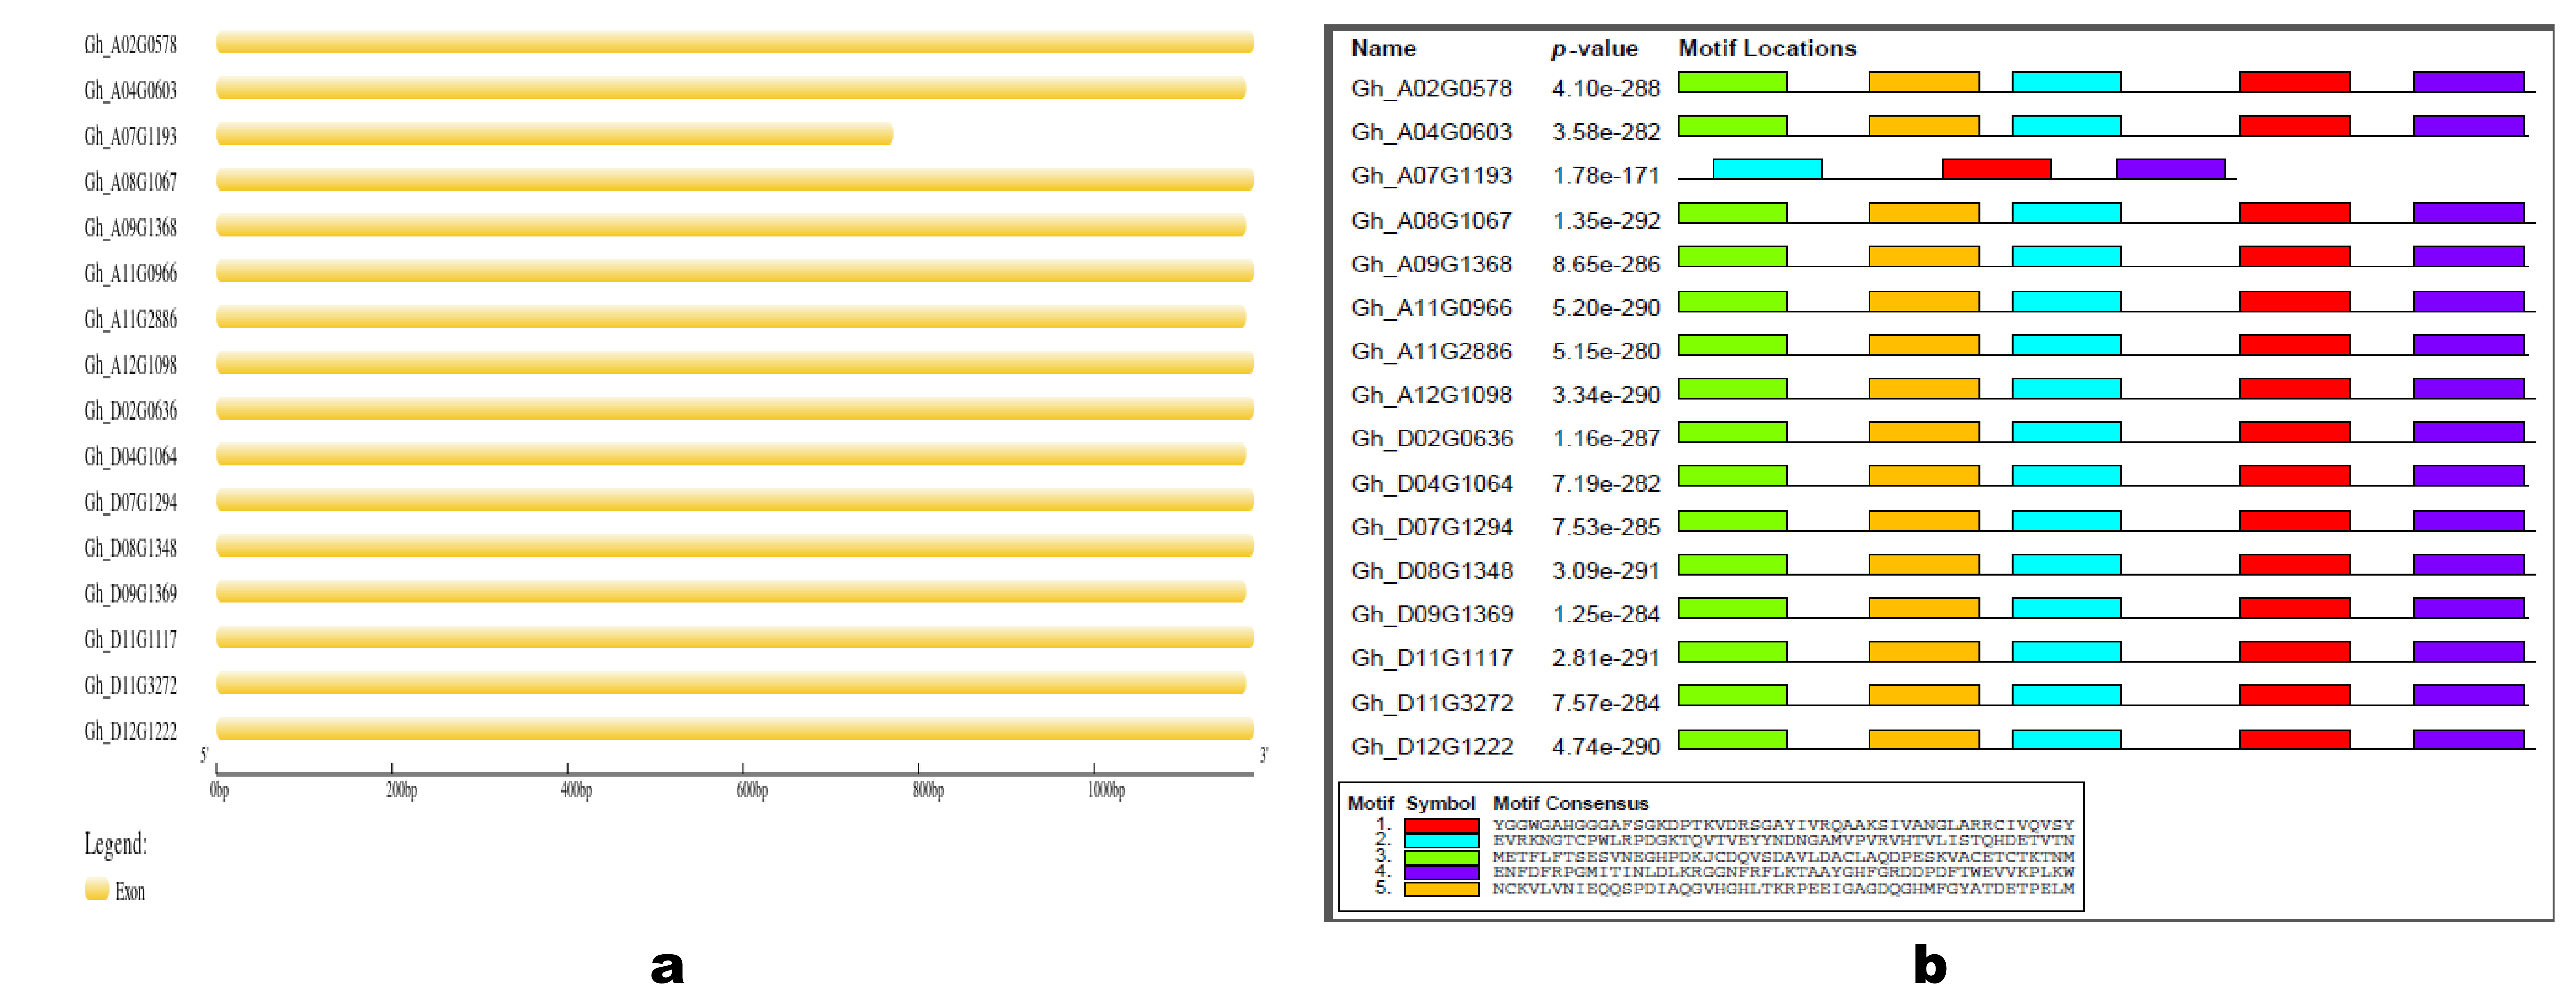Click the yellow Exon legend swatch
This screenshot has width=2576, height=1003.
pyautogui.click(x=97, y=889)
